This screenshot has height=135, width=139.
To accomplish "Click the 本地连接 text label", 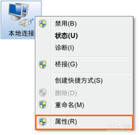I will click(21, 33).
